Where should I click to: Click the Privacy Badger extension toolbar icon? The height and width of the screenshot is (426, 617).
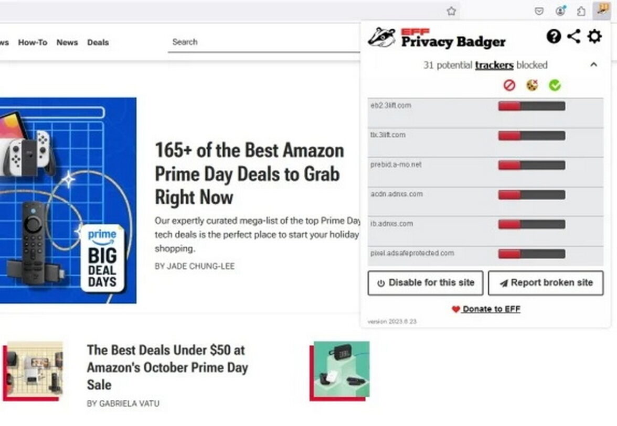(602, 10)
